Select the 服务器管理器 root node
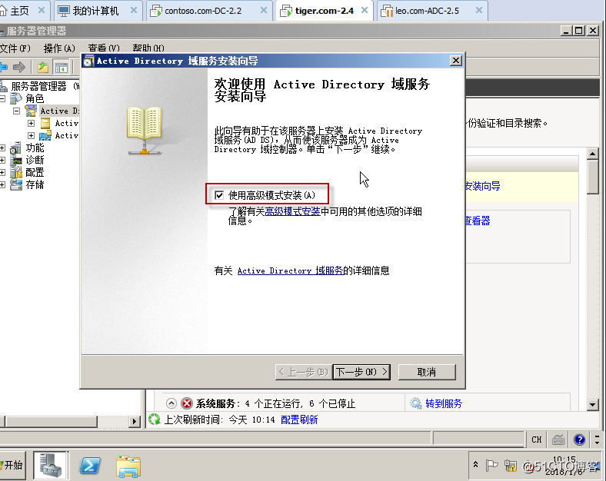606x481 pixels. [38, 86]
